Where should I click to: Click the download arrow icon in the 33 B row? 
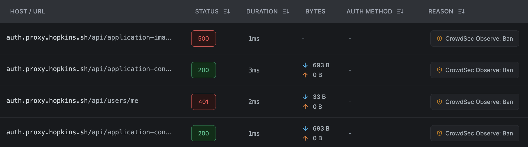(305, 97)
